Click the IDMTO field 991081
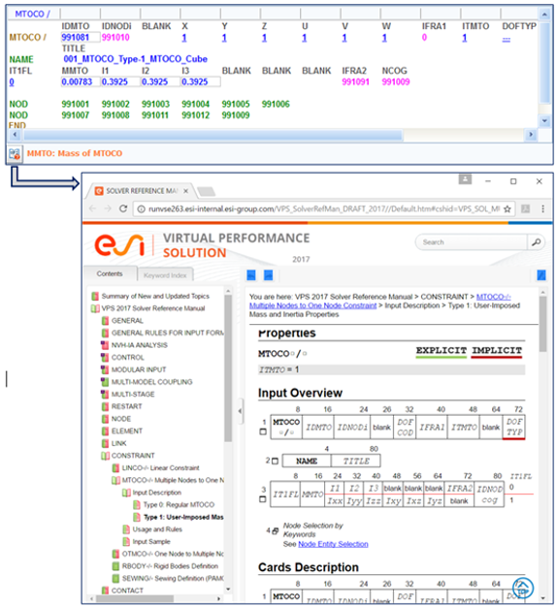The height and width of the screenshot is (607, 556). coord(81,38)
